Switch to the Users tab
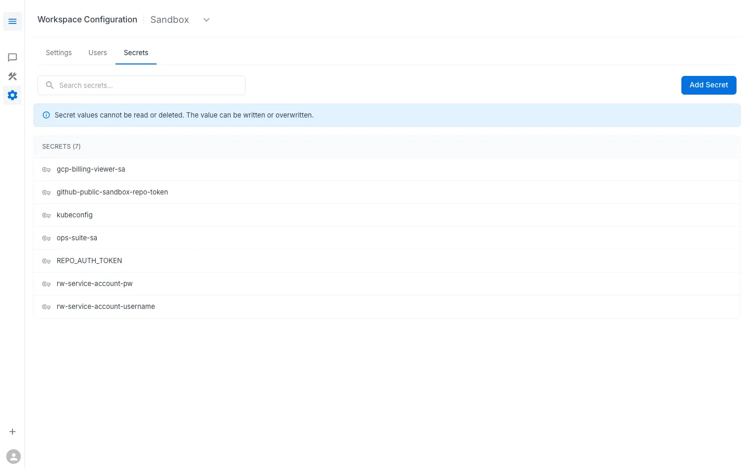The image size is (749, 468). (x=97, y=53)
